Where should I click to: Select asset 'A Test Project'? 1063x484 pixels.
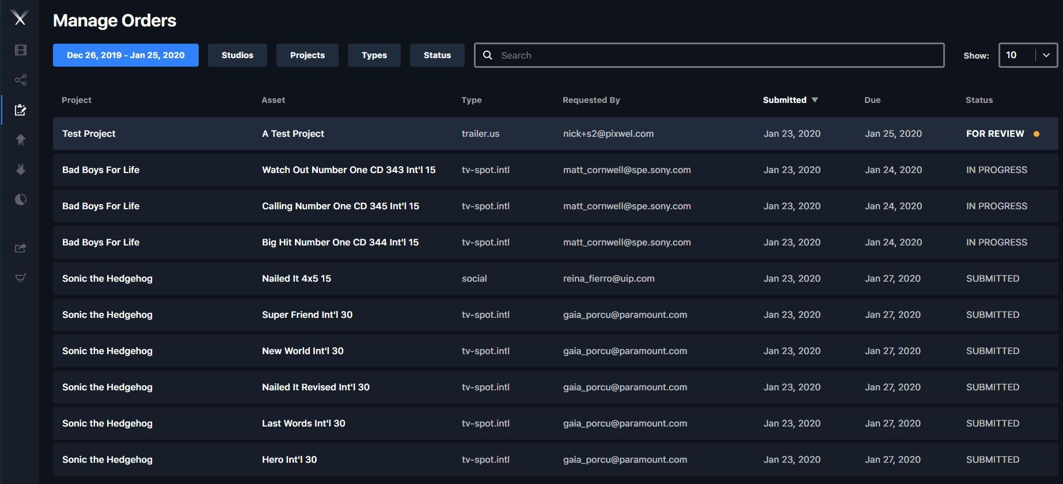[x=293, y=134]
